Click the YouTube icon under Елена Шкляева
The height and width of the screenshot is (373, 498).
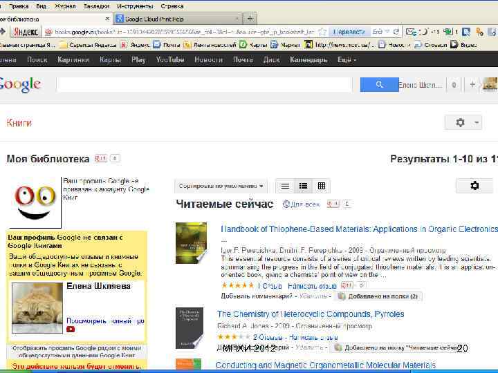[x=71, y=329]
